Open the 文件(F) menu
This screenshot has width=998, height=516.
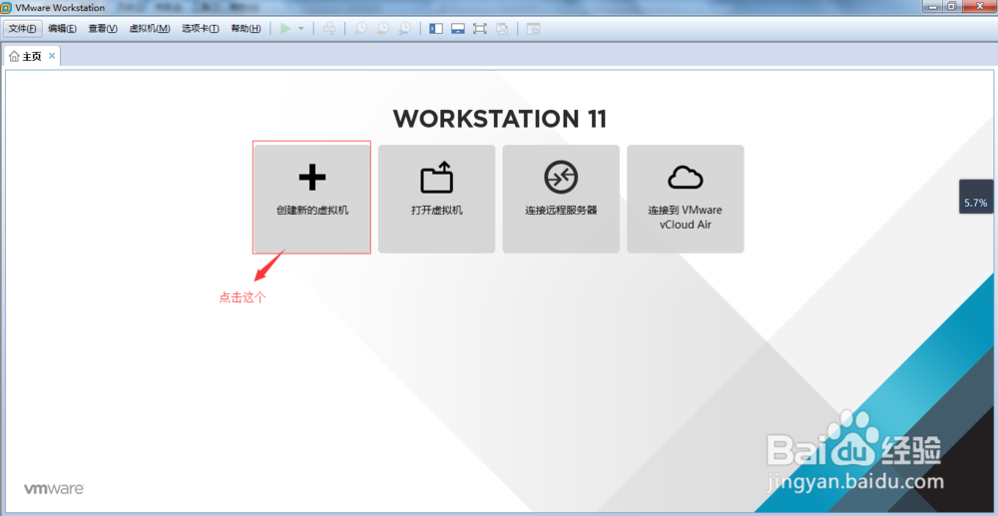tap(23, 29)
